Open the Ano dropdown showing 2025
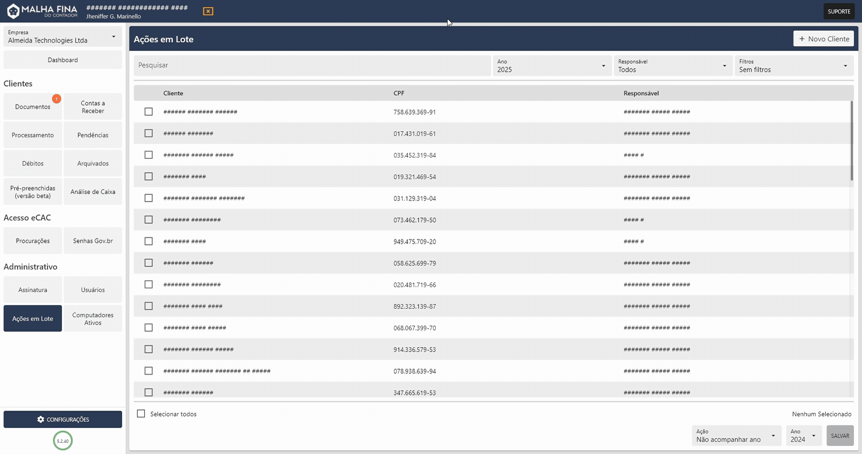 tap(551, 65)
